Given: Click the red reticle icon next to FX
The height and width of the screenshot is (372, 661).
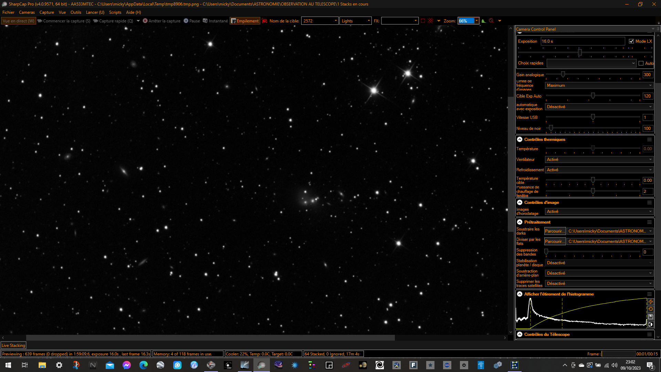Looking at the screenshot, I should pyautogui.click(x=430, y=21).
